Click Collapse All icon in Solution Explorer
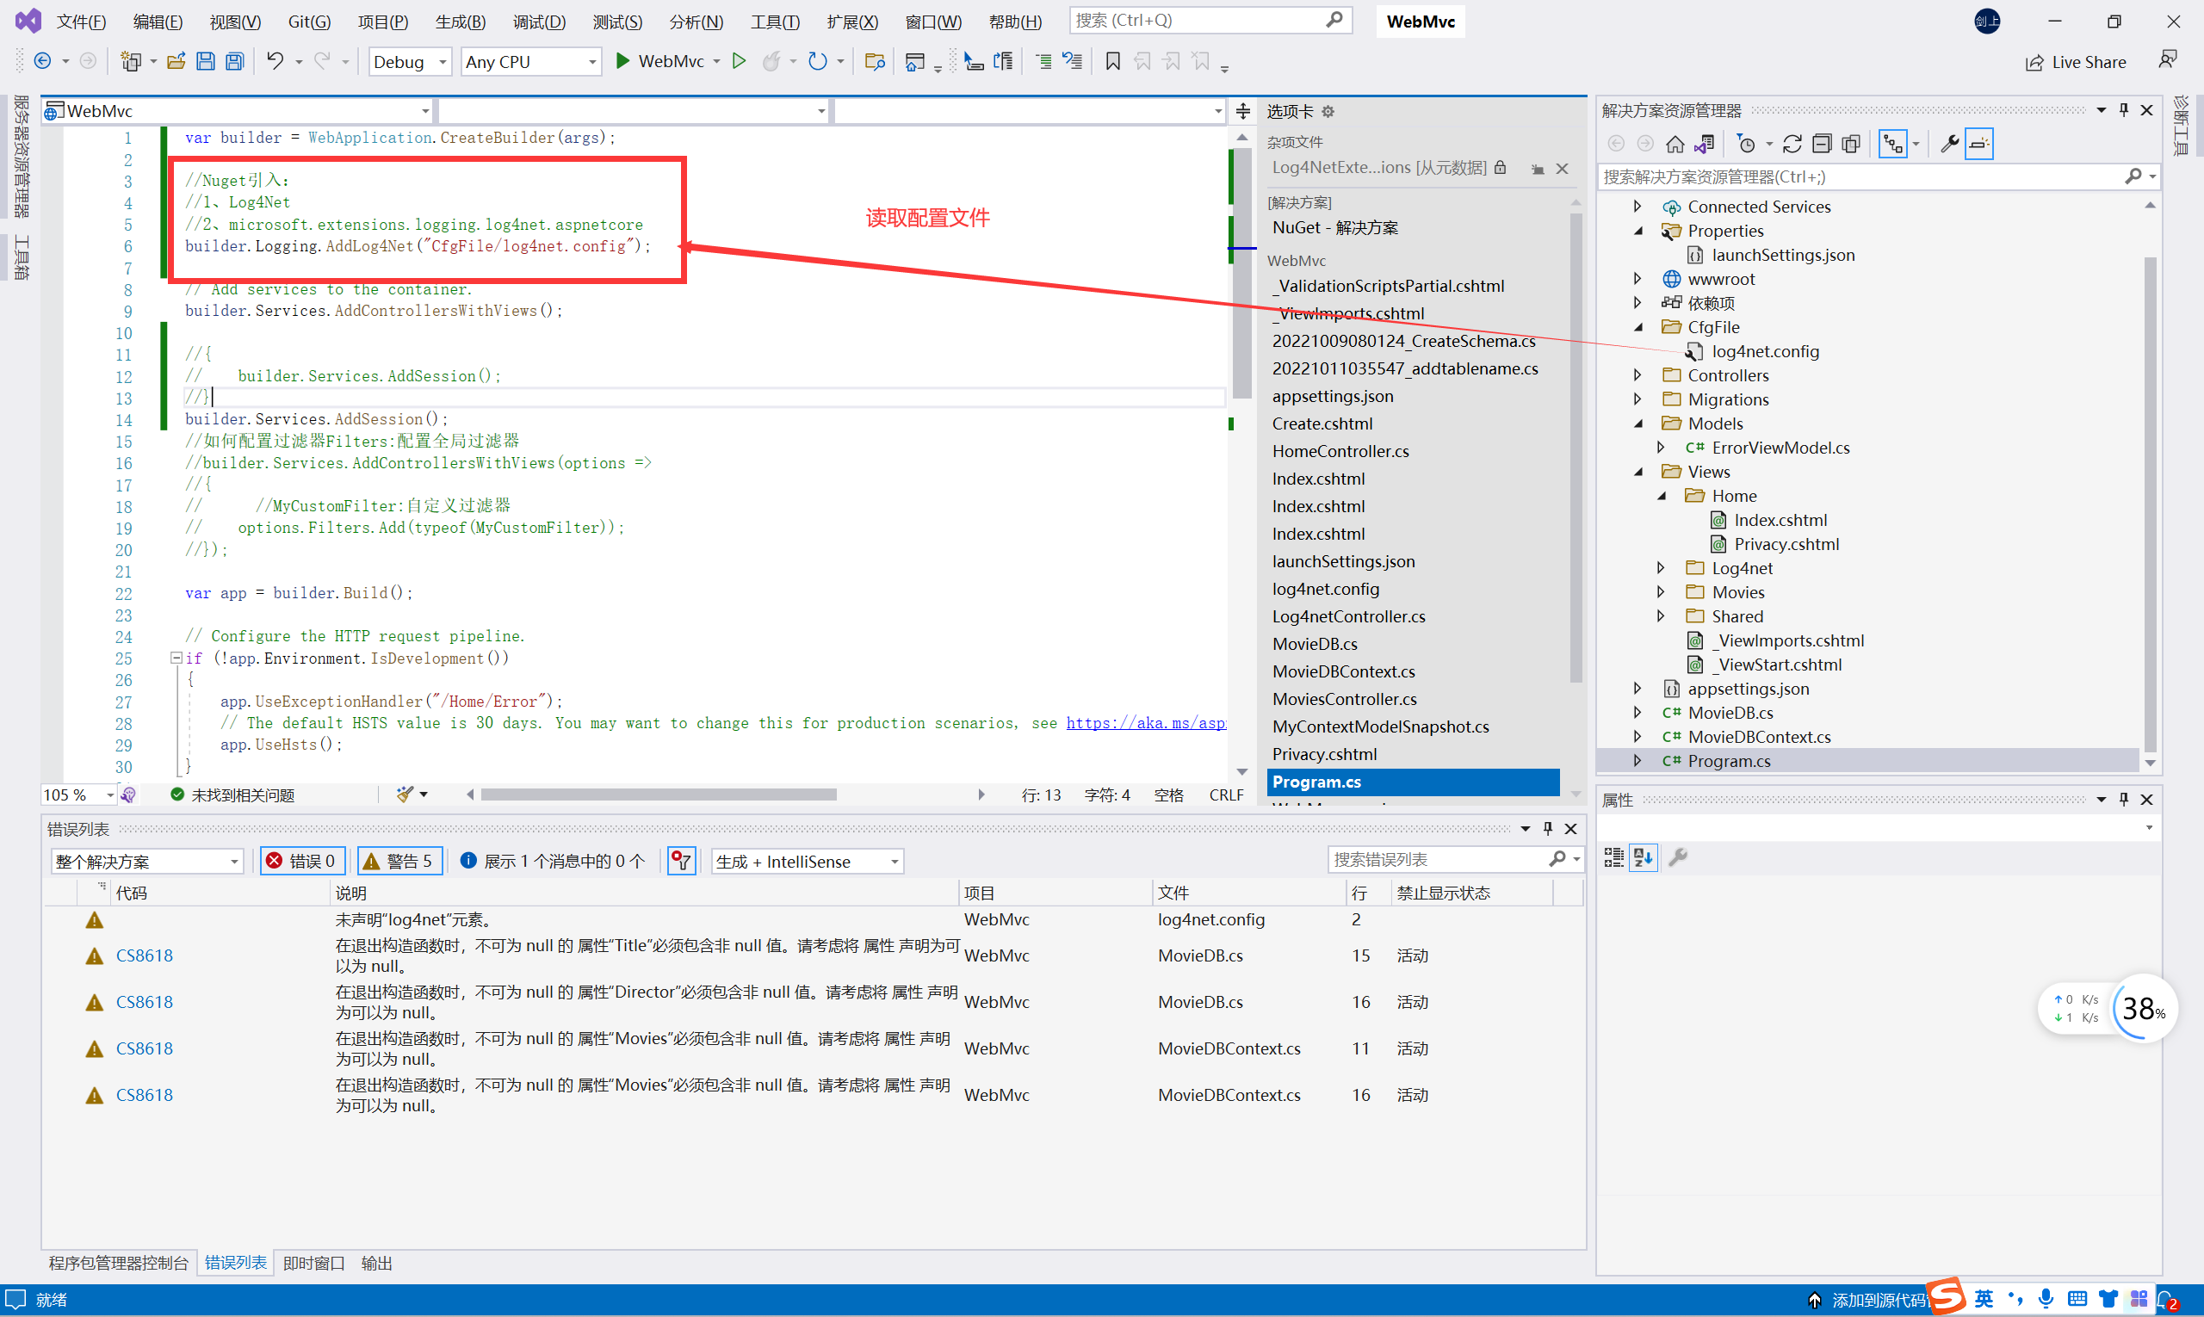Viewport: 2204px width, 1317px height. 1822,144
